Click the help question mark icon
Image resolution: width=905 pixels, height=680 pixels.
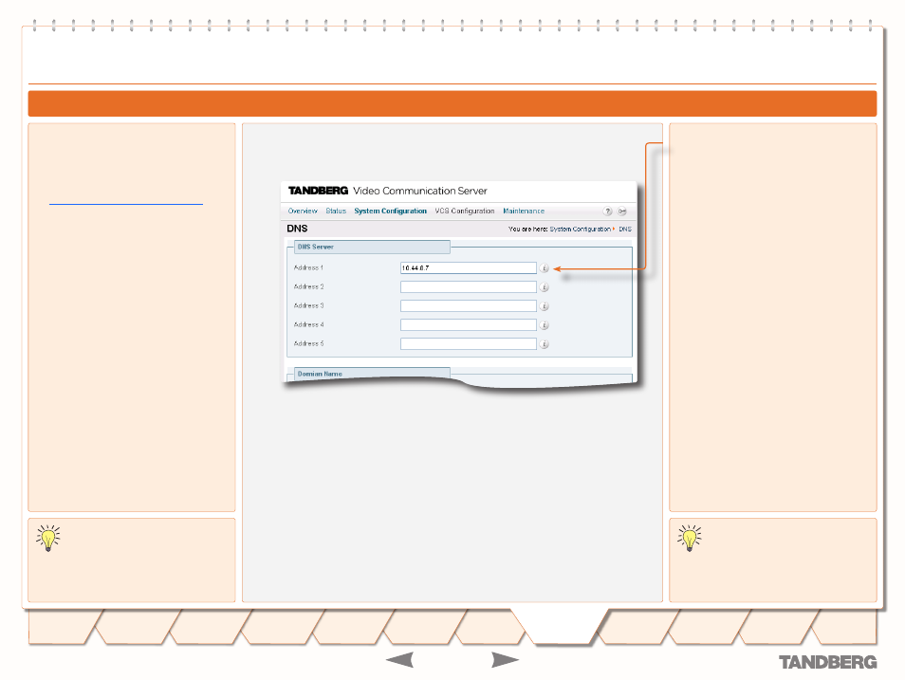click(x=607, y=211)
